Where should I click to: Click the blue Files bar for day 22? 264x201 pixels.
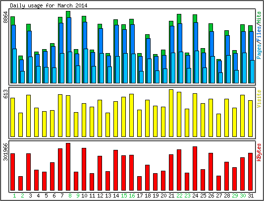[x=180, y=38]
